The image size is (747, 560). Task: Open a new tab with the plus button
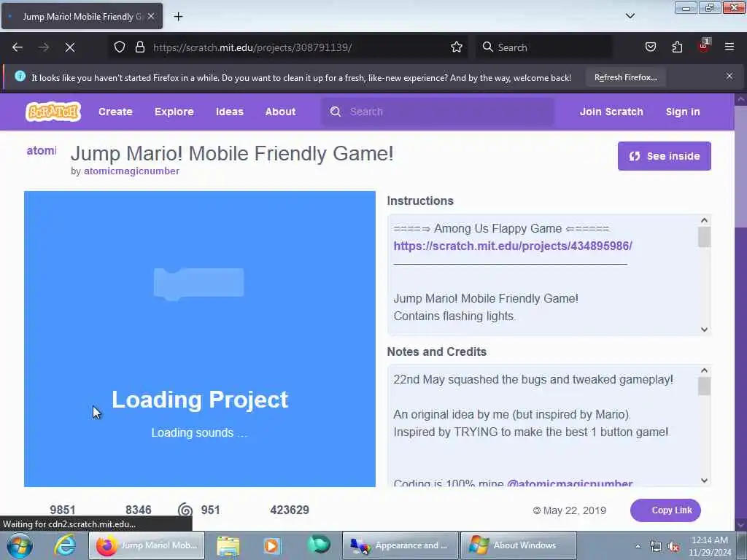coord(178,17)
